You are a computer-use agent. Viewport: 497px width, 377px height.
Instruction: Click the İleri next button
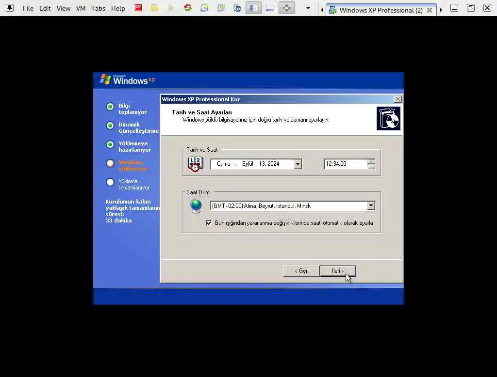338,271
